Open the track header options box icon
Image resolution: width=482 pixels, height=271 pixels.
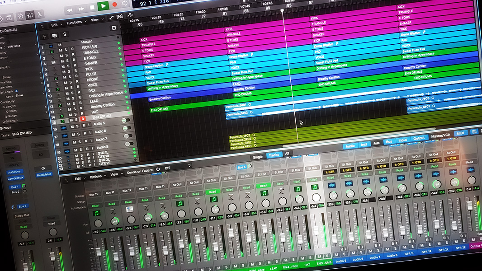(114, 28)
